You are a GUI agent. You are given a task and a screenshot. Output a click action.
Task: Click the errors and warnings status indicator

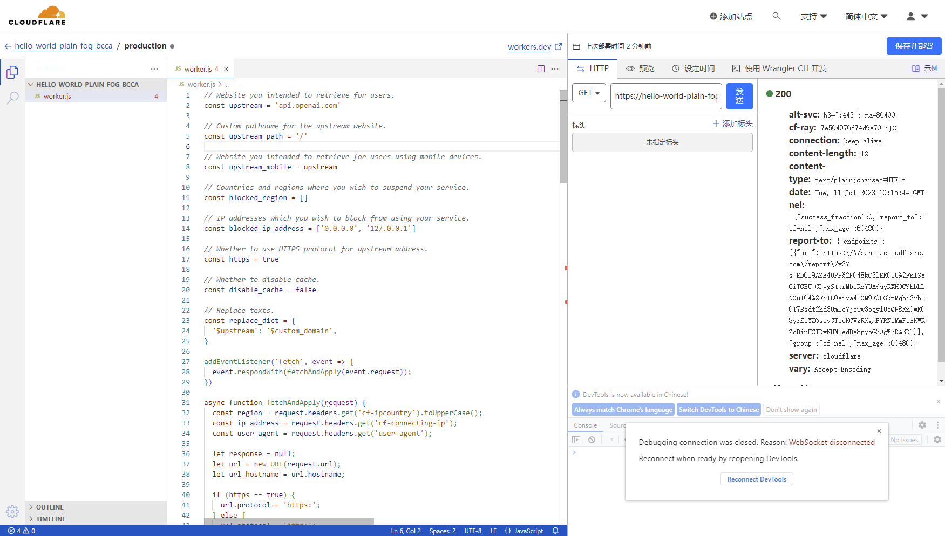[22, 531]
